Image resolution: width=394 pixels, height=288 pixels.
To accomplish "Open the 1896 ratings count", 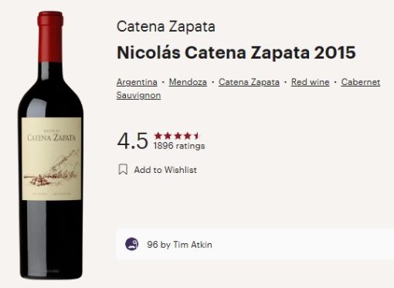I will (179, 146).
